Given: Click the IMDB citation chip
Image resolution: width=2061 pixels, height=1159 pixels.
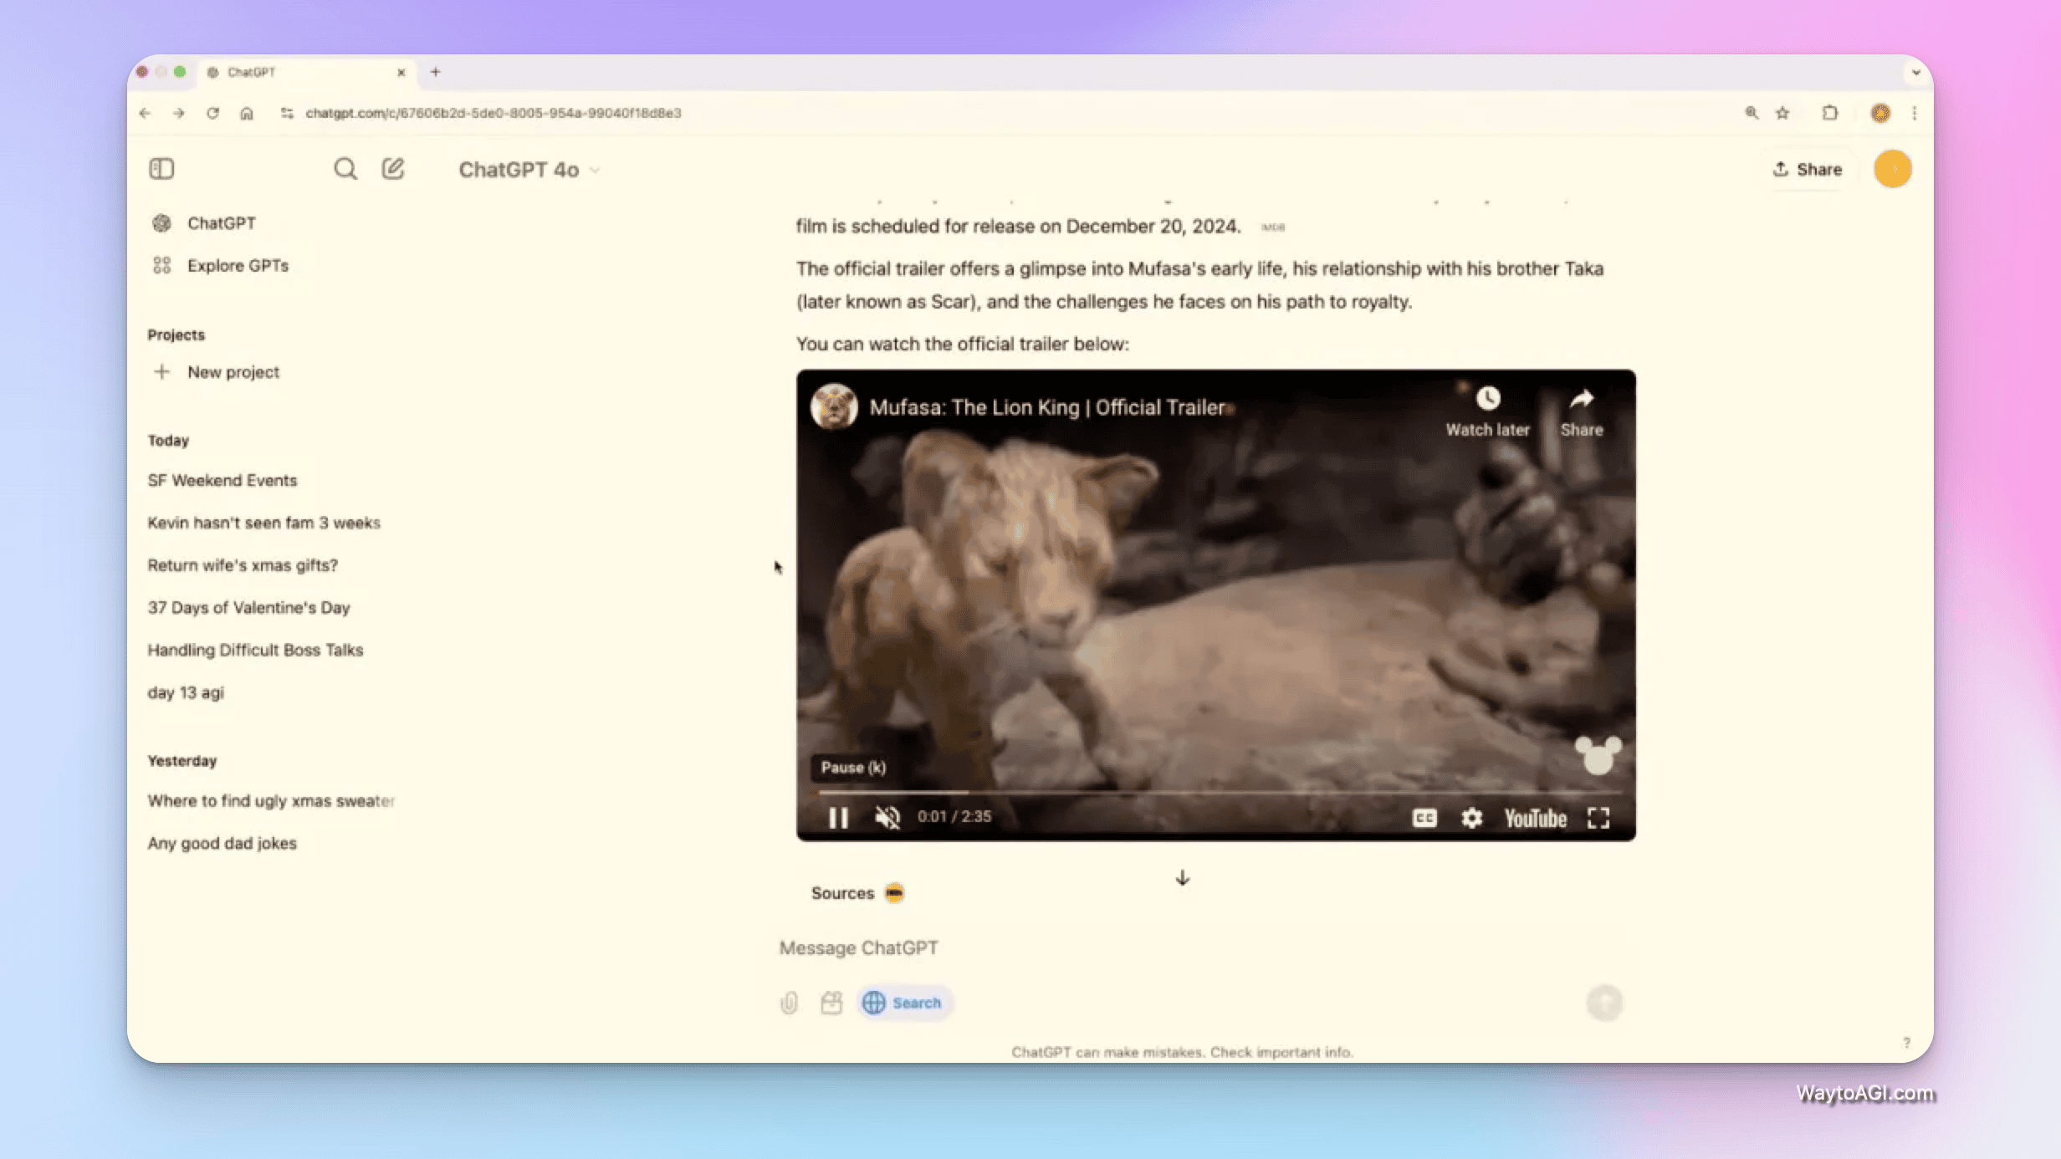Looking at the screenshot, I should coord(1273,227).
